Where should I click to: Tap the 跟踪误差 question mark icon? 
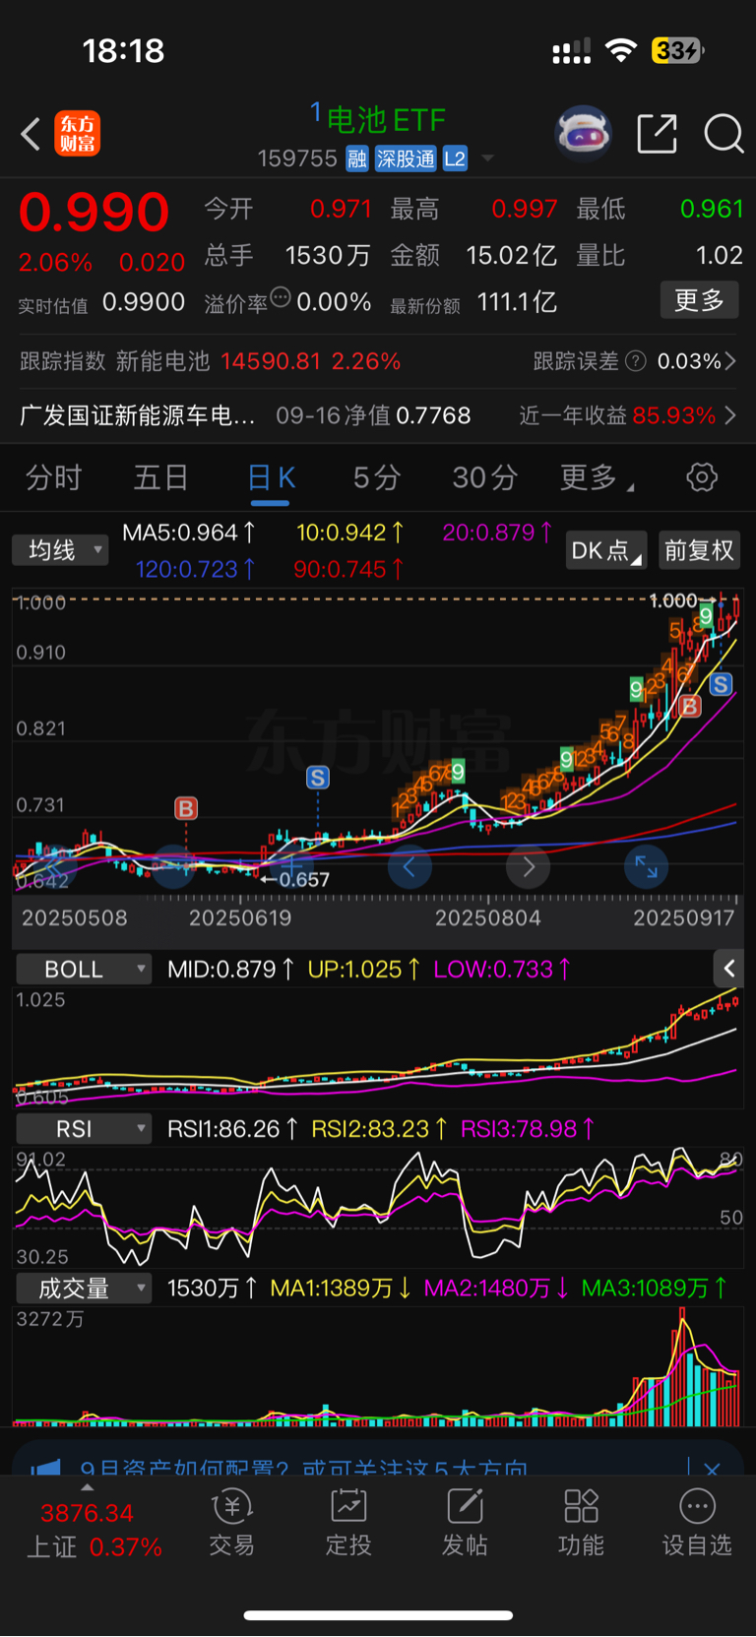pyautogui.click(x=636, y=361)
